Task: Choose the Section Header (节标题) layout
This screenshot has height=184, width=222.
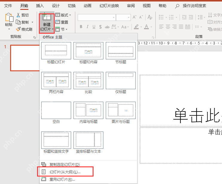Action: tap(121, 53)
